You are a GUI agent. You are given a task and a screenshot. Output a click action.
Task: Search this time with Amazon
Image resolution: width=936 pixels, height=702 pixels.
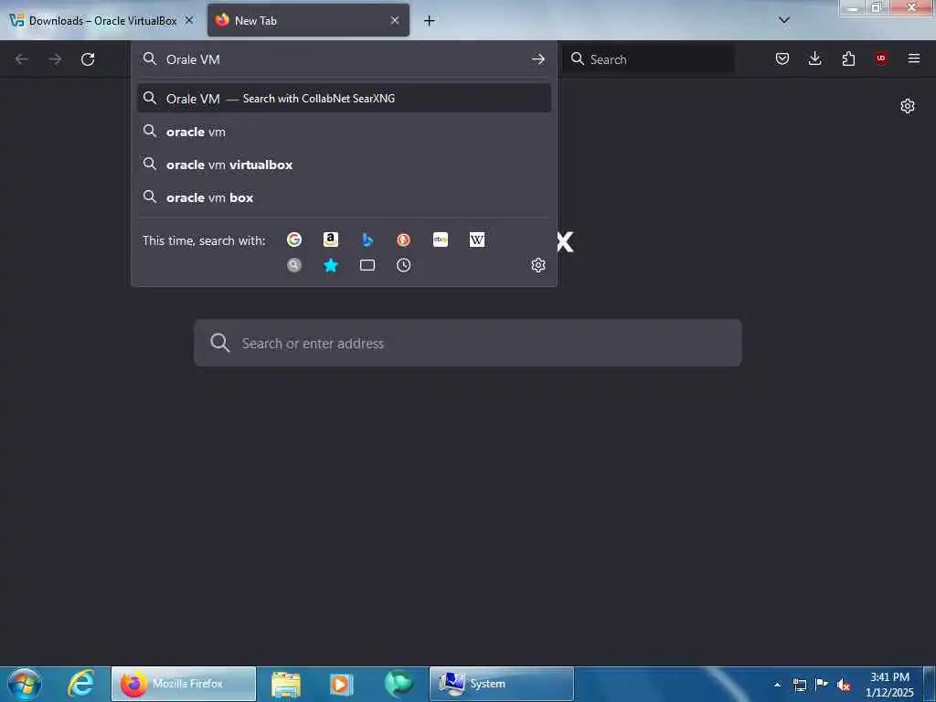click(331, 239)
